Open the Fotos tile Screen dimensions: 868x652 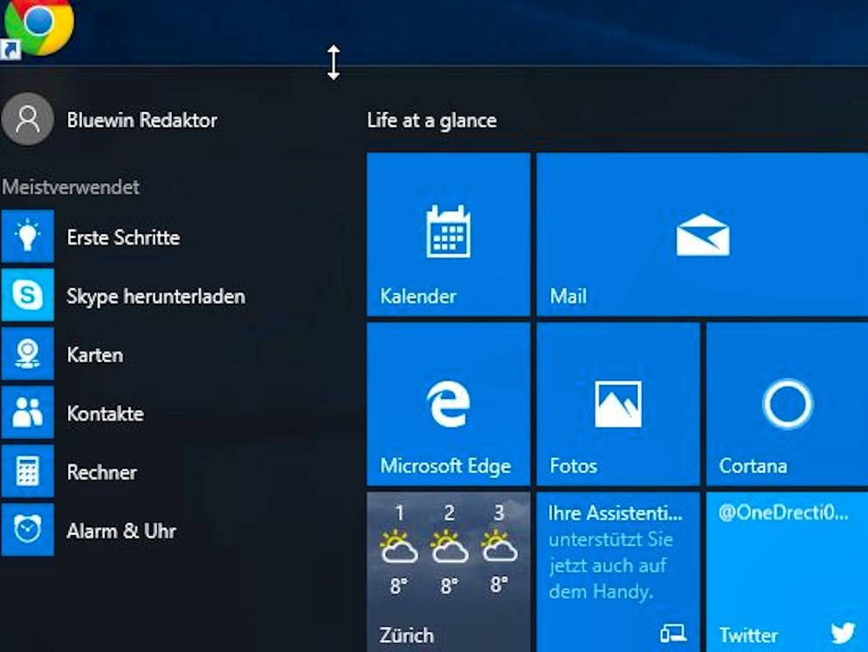tap(617, 404)
